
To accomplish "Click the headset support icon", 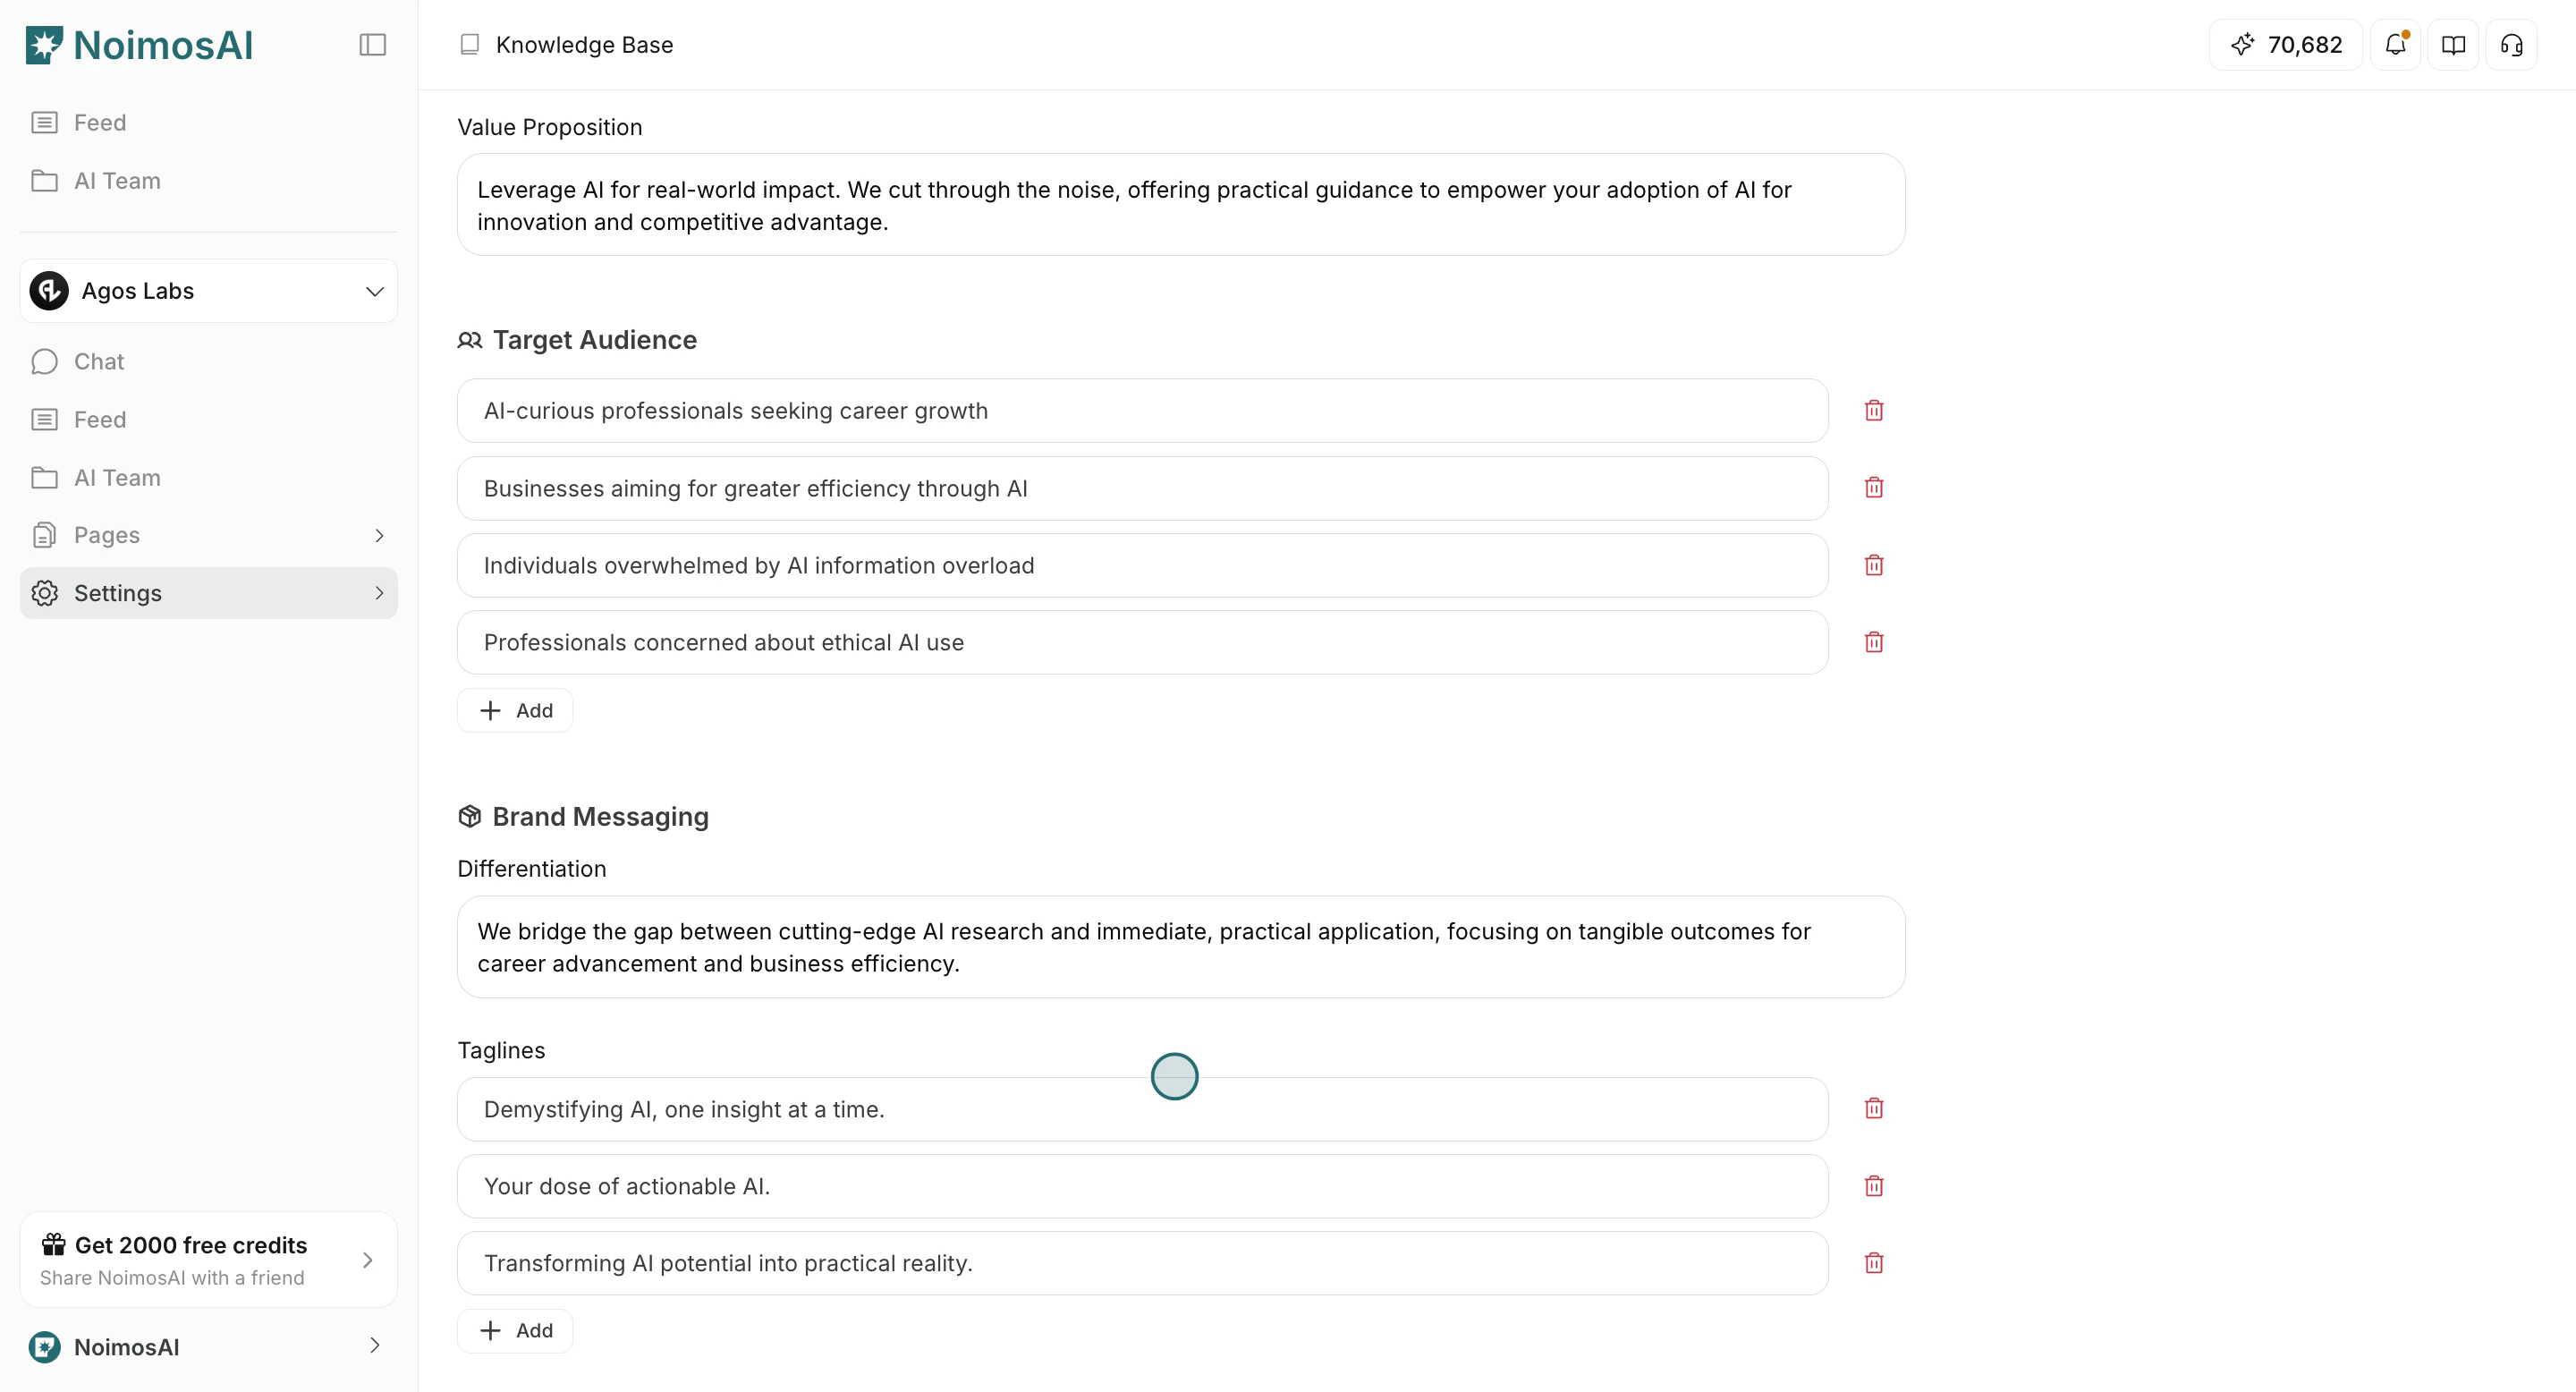I will (x=2512, y=44).
